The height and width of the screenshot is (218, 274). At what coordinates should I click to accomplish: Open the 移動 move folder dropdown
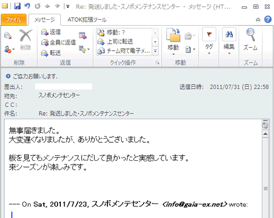click(173, 42)
